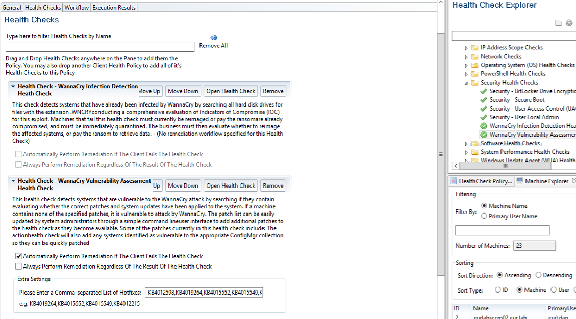Click the HealthCheck Policy tab icon
The image size is (576, 319).
pyautogui.click(x=454, y=181)
